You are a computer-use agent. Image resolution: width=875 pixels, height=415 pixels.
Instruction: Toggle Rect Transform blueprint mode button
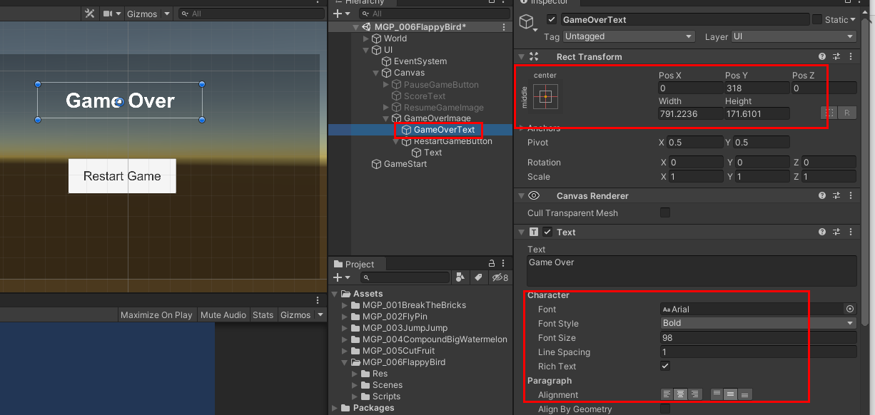tap(829, 113)
